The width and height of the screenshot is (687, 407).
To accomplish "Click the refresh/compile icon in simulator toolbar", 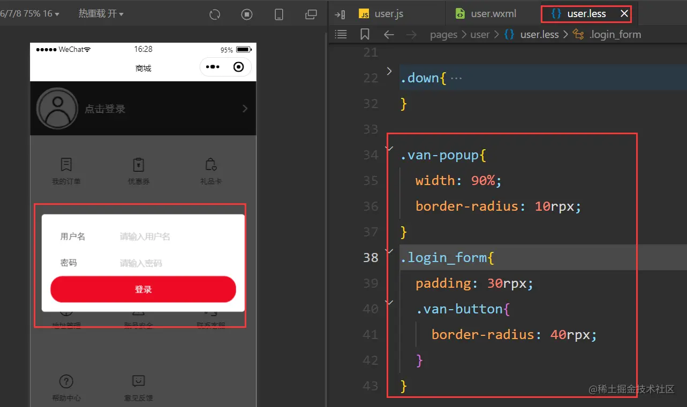I will tap(215, 14).
